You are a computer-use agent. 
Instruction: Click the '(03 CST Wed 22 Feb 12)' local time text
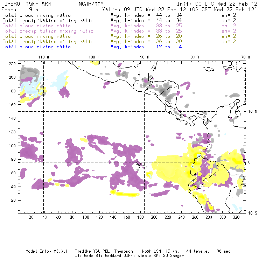pyautogui.click(x=223, y=9)
